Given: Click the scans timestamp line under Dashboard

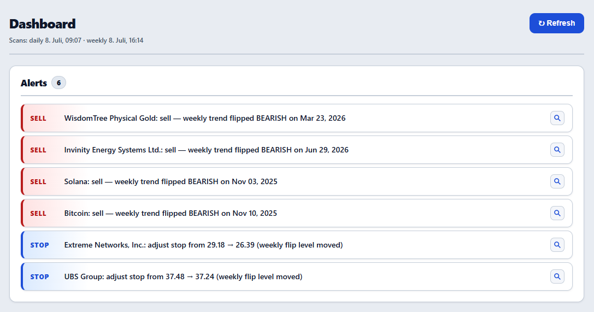Looking at the screenshot, I should click(76, 40).
